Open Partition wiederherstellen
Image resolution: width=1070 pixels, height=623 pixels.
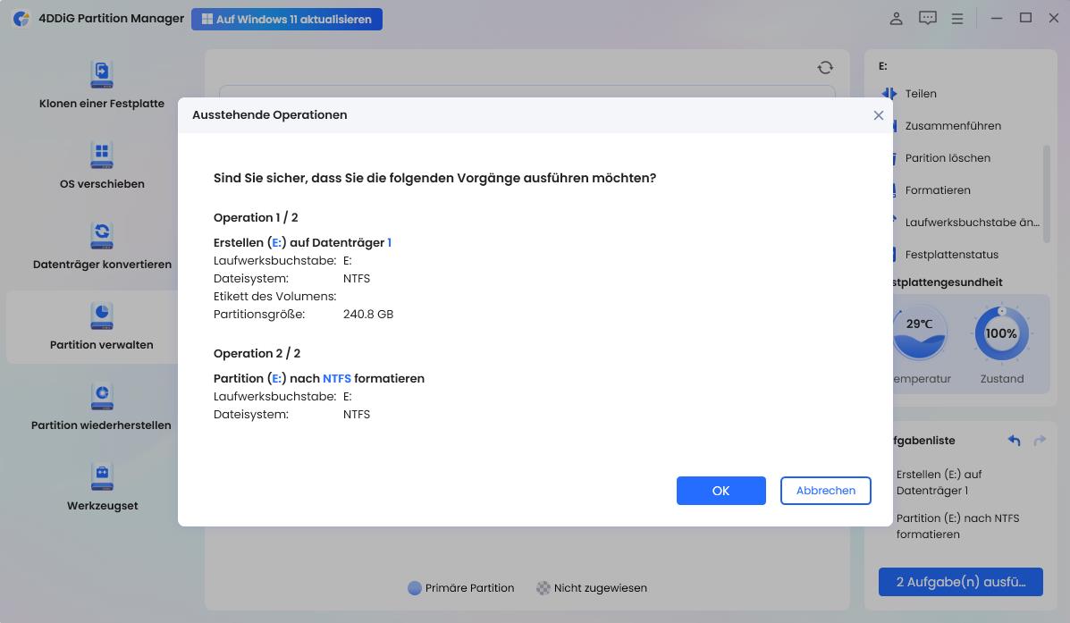(x=101, y=407)
